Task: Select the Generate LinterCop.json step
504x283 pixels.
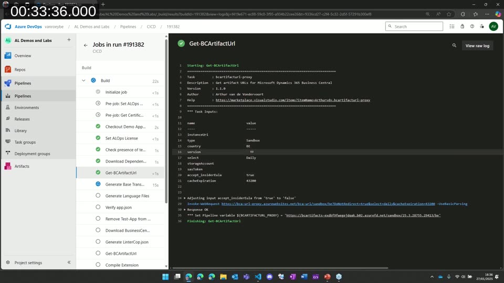Action: click(121, 242)
